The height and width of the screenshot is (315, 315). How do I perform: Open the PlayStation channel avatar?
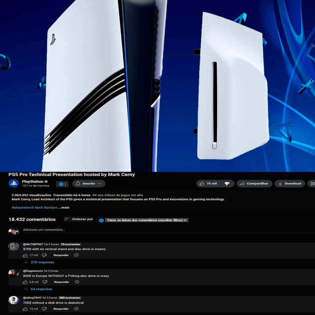(x=14, y=183)
